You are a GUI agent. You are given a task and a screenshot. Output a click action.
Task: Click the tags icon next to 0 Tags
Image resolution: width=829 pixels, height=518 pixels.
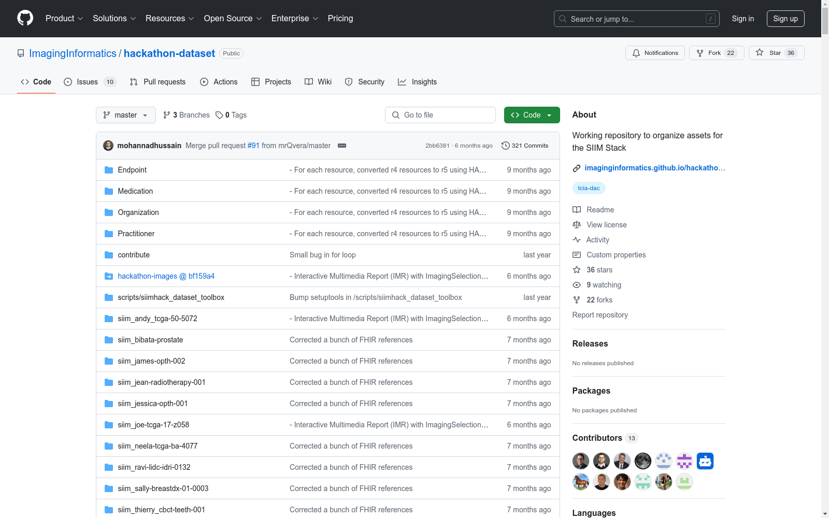[219, 115]
